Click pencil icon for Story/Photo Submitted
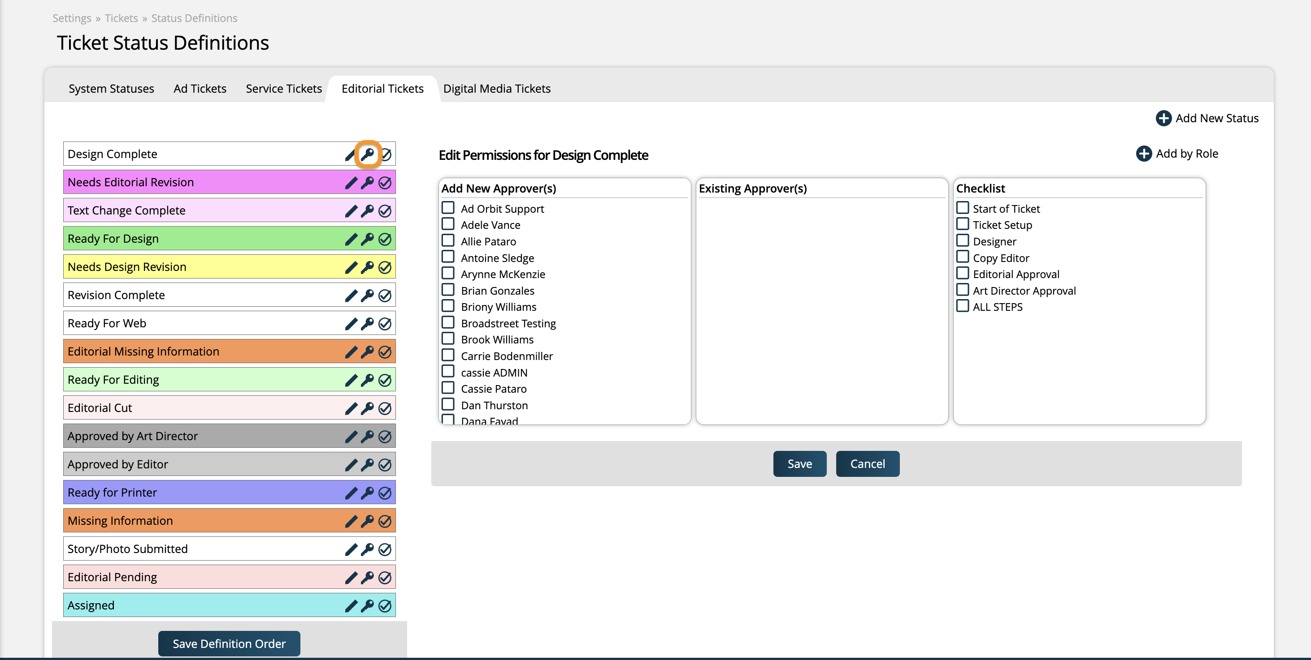 [x=351, y=549]
